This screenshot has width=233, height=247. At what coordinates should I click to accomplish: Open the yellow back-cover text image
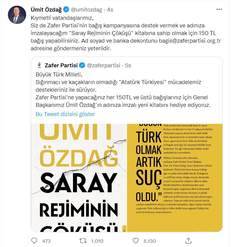pyautogui.click(x=175, y=178)
